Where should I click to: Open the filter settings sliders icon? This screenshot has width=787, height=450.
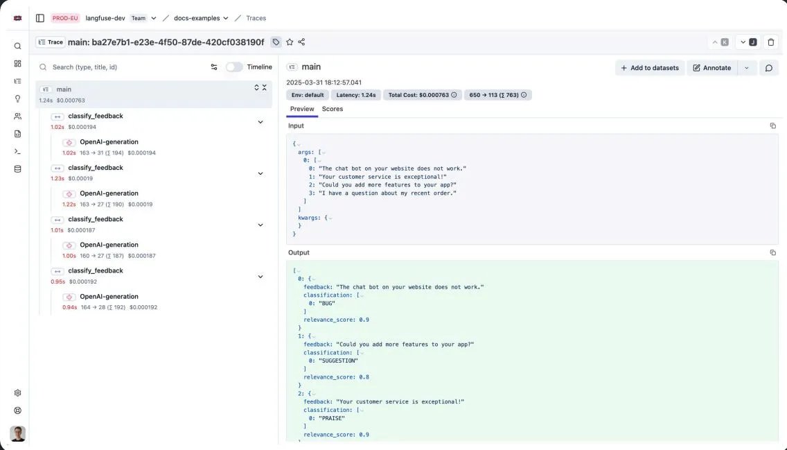coord(214,67)
